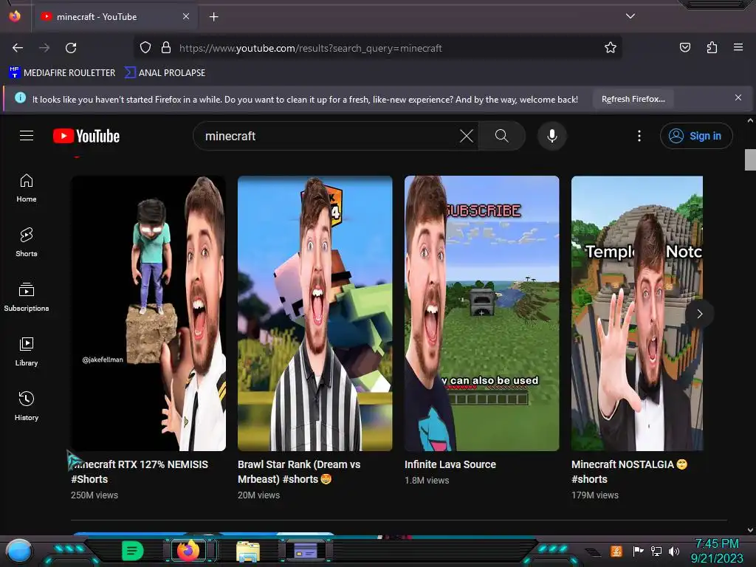Viewport: 756px width, 567px height.
Task: Open the green chat app on taskbar
Action: 132,551
